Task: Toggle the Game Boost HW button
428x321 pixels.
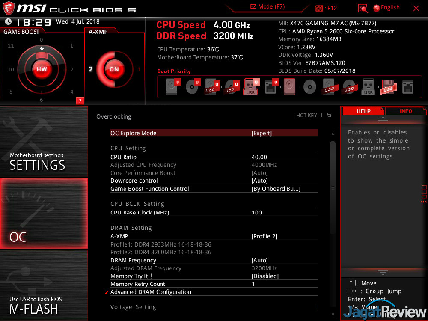Action: coord(42,69)
